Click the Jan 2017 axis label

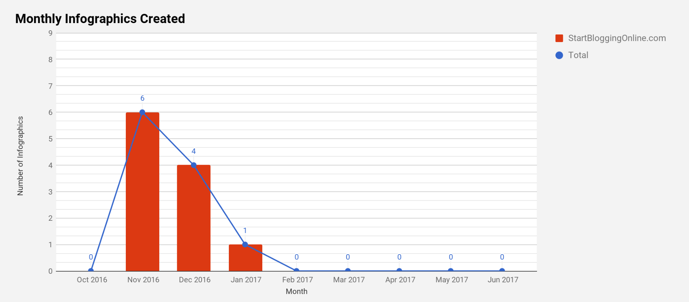coord(246,280)
